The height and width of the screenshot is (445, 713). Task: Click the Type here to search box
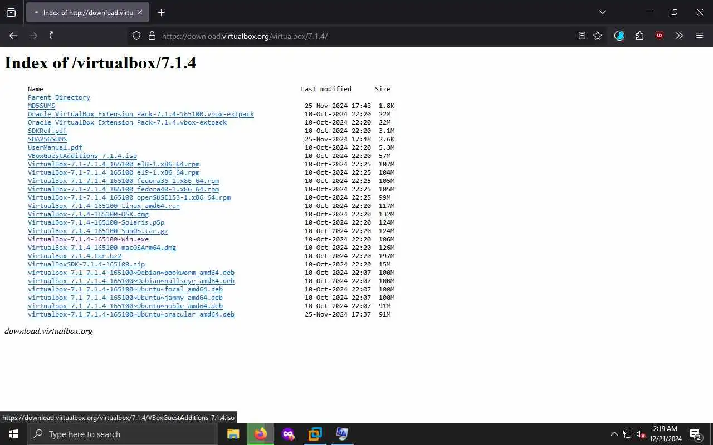[123, 434]
